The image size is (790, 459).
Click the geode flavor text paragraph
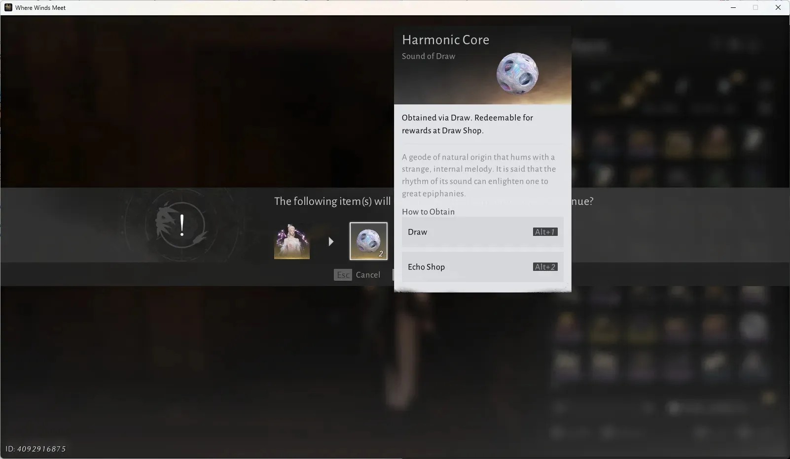[479, 175]
